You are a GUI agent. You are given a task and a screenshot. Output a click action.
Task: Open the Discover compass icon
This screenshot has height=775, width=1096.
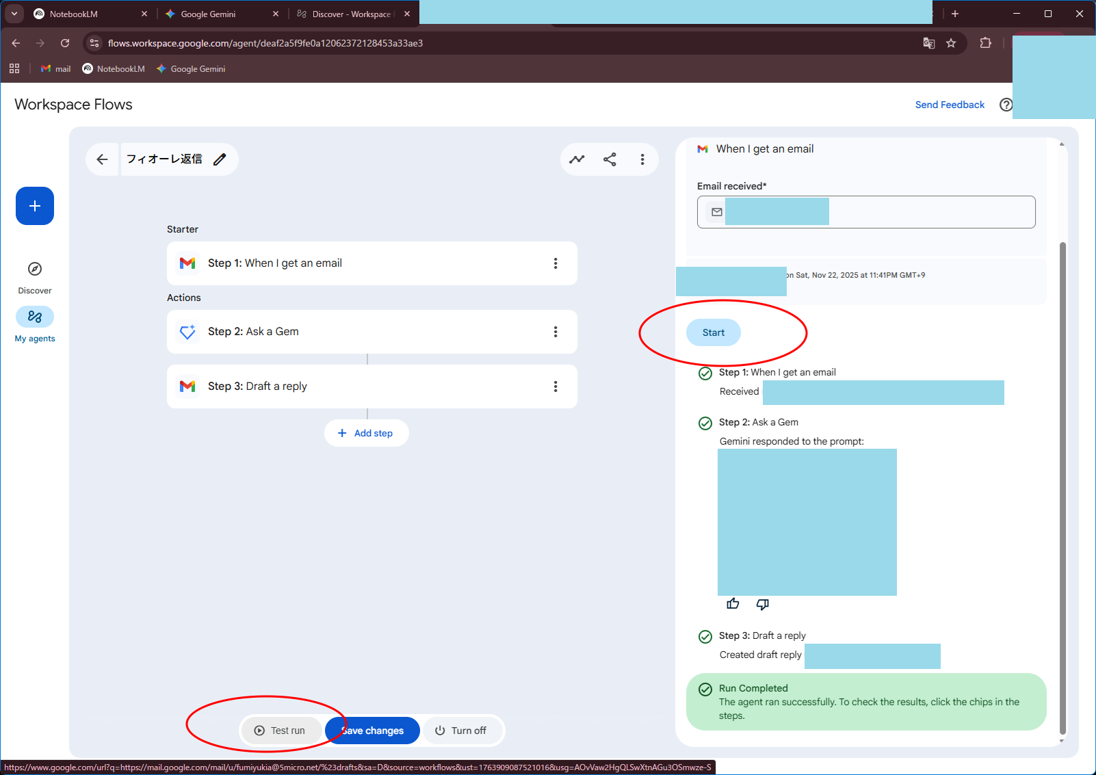(35, 269)
